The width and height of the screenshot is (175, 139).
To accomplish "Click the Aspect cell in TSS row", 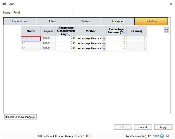I will [x=48, y=38].
